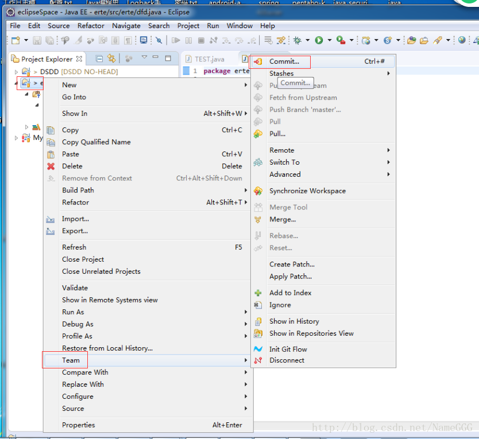Click Pull... with the yellow icon

pyautogui.click(x=323, y=134)
